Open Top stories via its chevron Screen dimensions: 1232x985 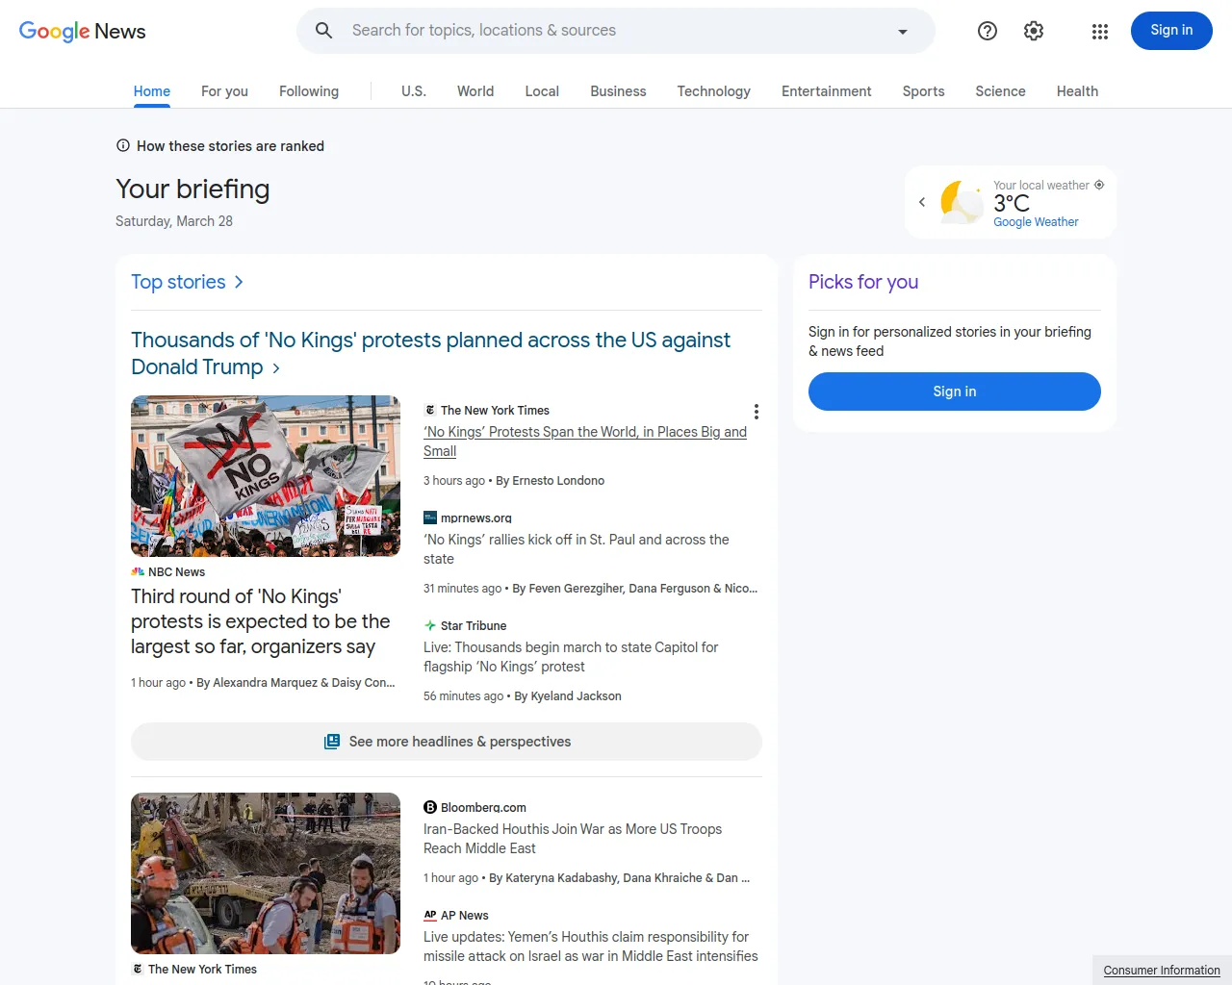coord(238,282)
